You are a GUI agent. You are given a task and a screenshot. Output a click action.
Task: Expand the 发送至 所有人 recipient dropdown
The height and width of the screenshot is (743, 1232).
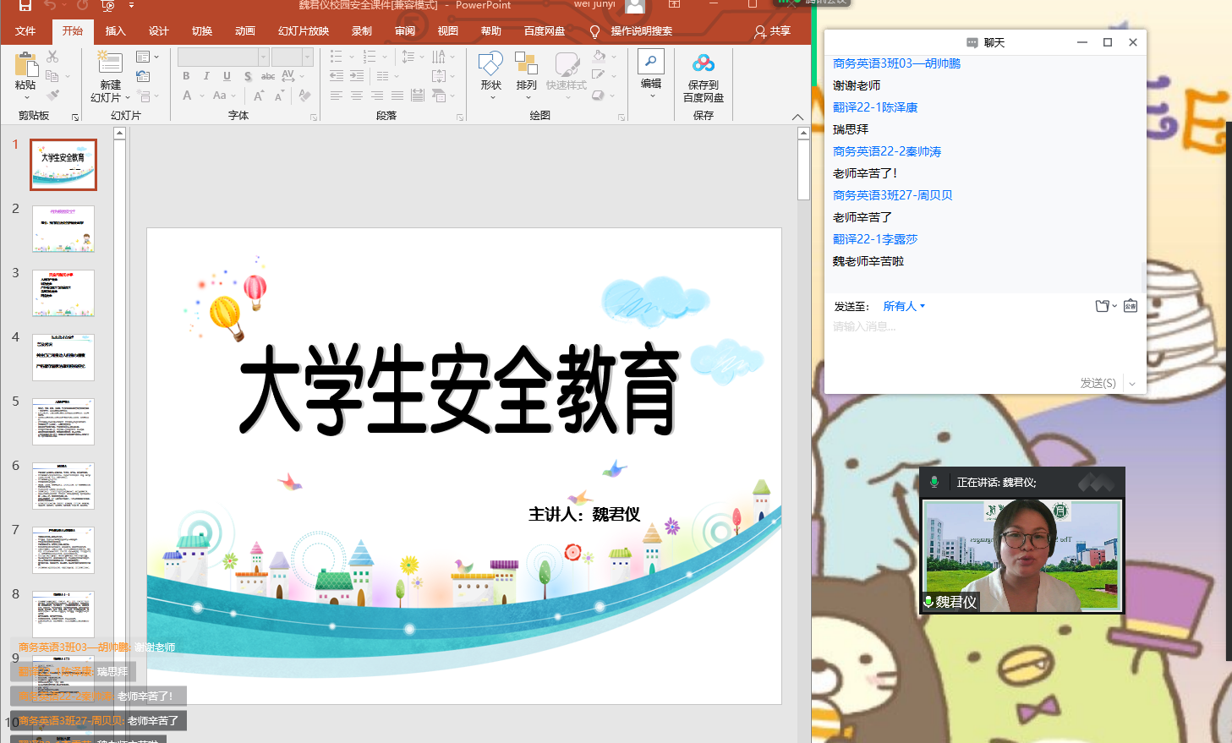click(x=904, y=306)
